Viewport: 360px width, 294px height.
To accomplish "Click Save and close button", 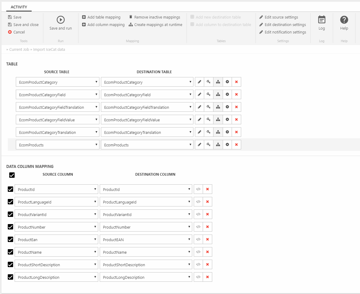I will pyautogui.click(x=23, y=25).
